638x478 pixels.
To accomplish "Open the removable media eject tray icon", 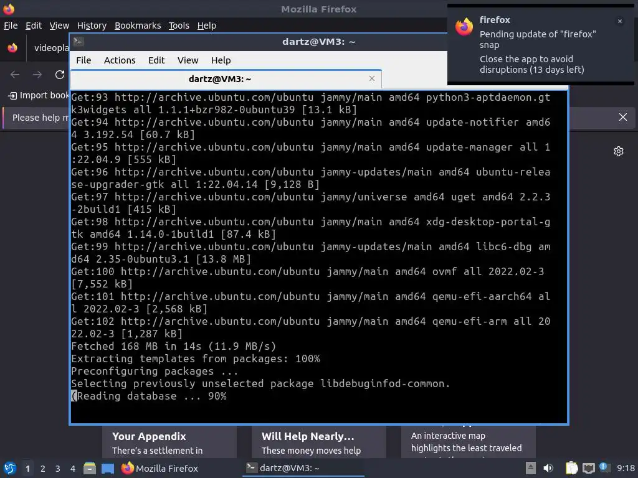I will click(531, 468).
